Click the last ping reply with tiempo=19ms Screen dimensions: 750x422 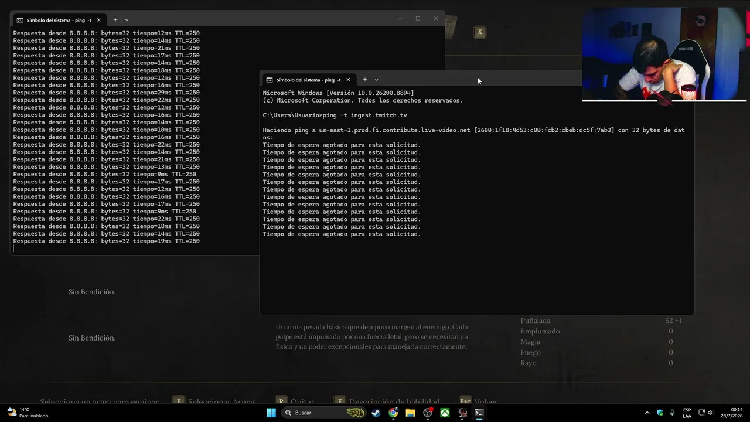[x=106, y=241]
